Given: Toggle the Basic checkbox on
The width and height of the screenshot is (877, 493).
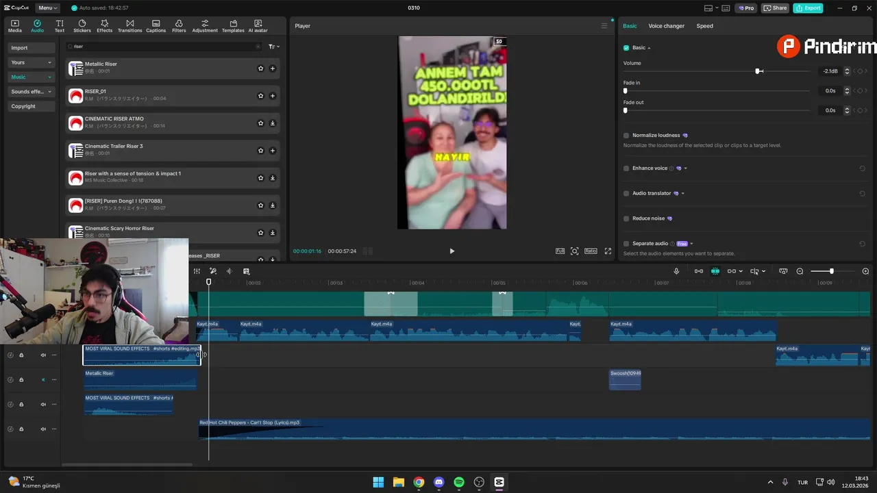Looking at the screenshot, I should (x=626, y=48).
